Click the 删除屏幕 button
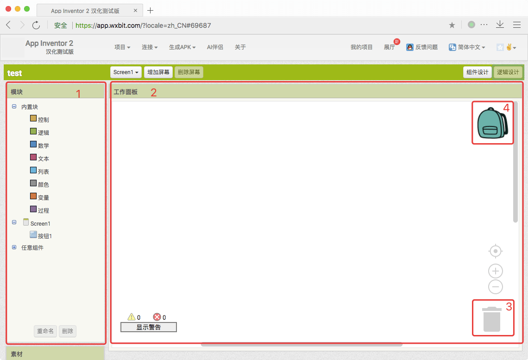Image resolution: width=528 pixels, height=360 pixels. coord(189,72)
